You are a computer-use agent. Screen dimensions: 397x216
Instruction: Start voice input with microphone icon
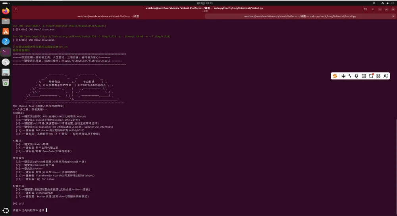point(357,76)
